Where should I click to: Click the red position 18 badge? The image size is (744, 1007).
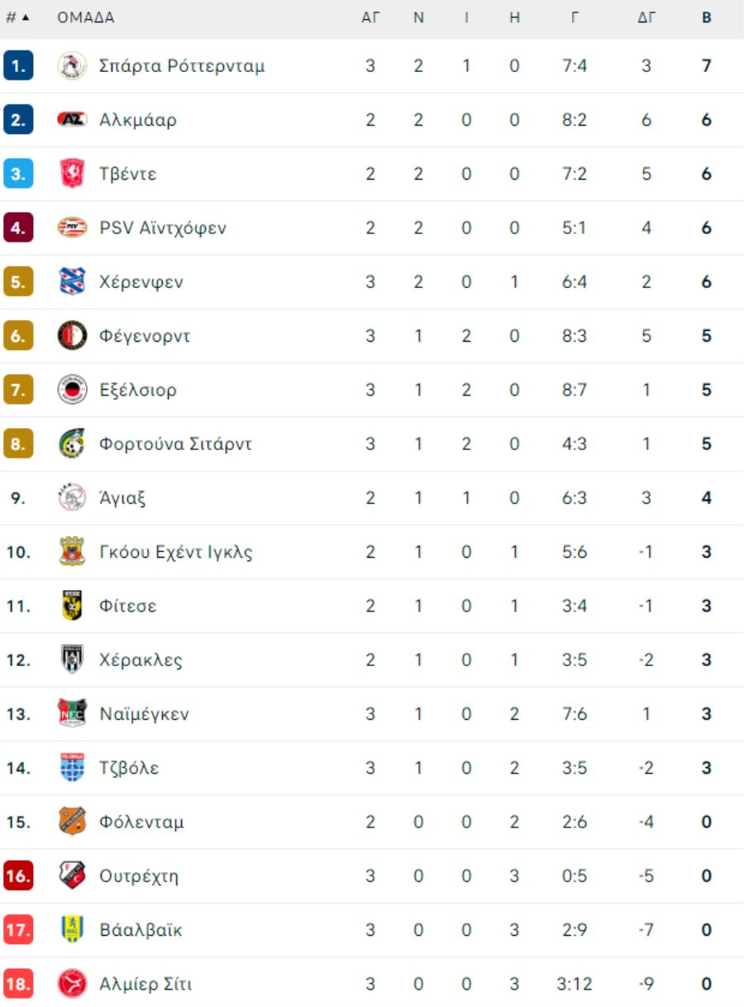[18, 985]
